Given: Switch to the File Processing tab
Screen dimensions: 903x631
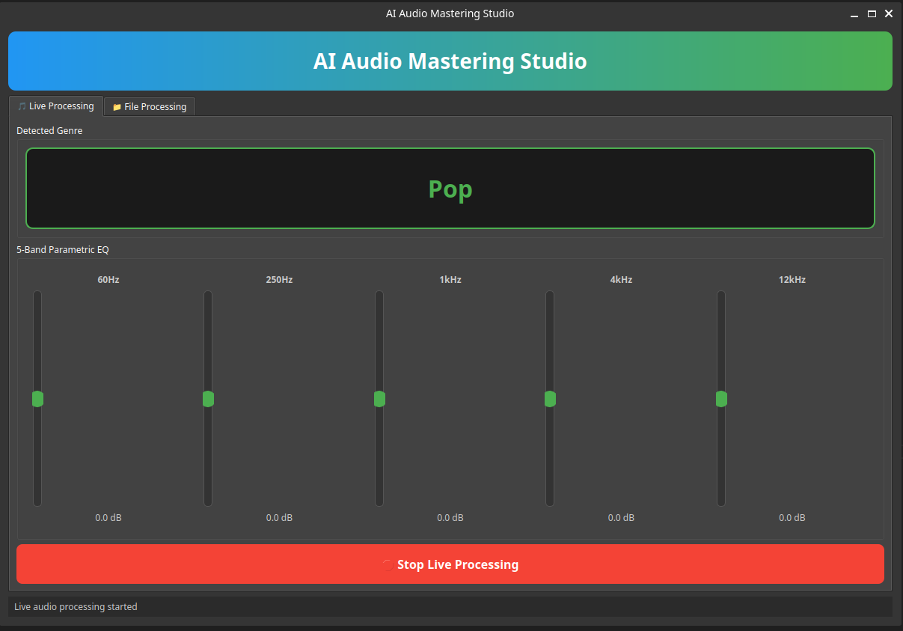Looking at the screenshot, I should (x=150, y=107).
